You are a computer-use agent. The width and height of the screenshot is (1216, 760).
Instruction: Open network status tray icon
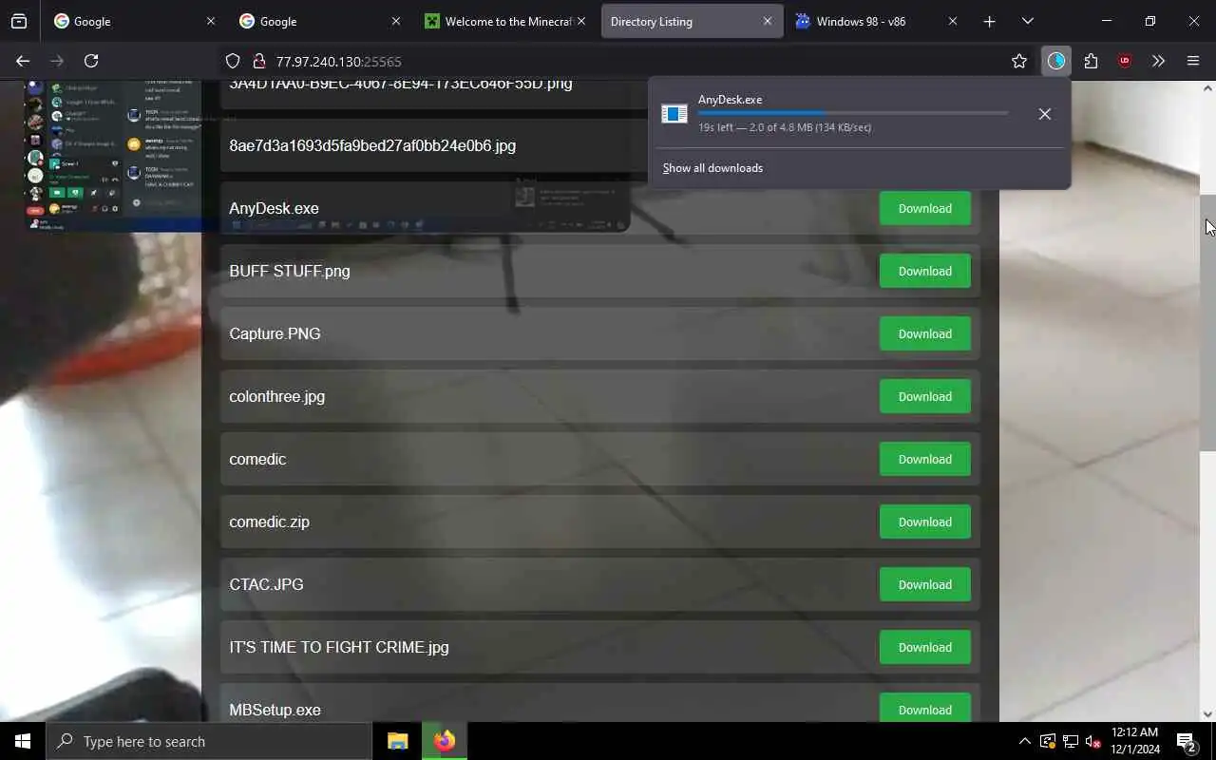tap(1071, 741)
